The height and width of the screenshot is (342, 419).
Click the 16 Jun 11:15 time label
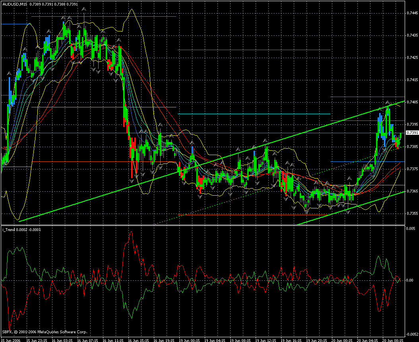coord(113,340)
